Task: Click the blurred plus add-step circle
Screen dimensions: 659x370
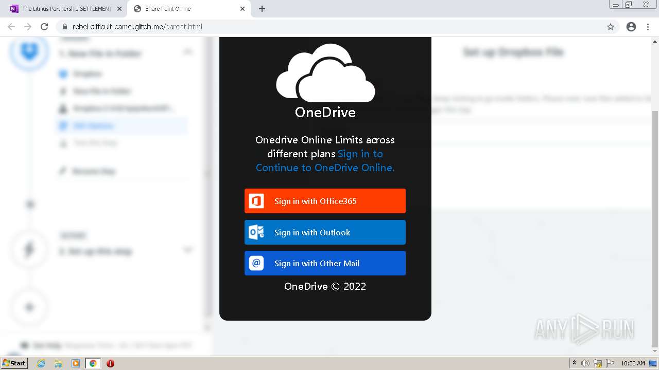Action: [29, 307]
